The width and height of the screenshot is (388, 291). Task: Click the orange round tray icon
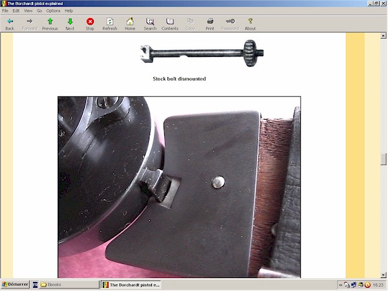[368, 285]
